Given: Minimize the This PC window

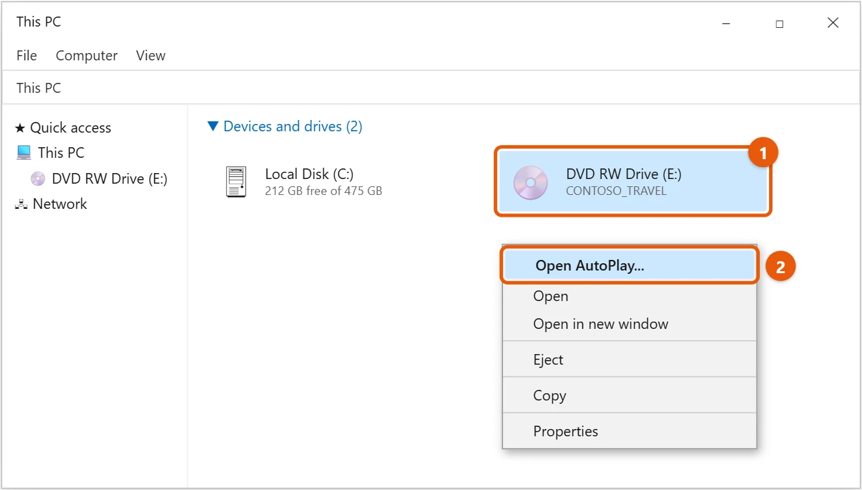Looking at the screenshot, I should [x=726, y=23].
